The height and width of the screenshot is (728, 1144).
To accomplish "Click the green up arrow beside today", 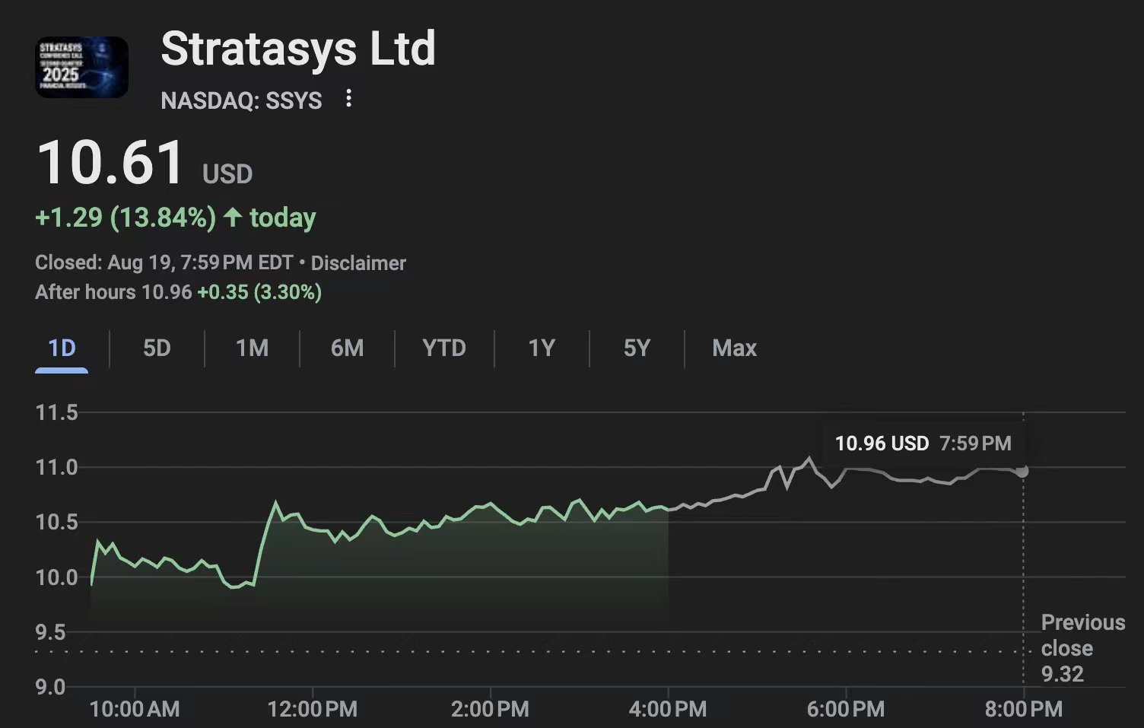I will pos(233,218).
